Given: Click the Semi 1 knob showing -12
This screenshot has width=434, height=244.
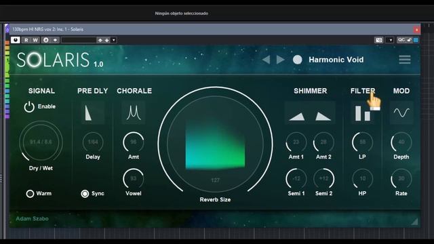Looking at the screenshot, I should click(x=296, y=179).
